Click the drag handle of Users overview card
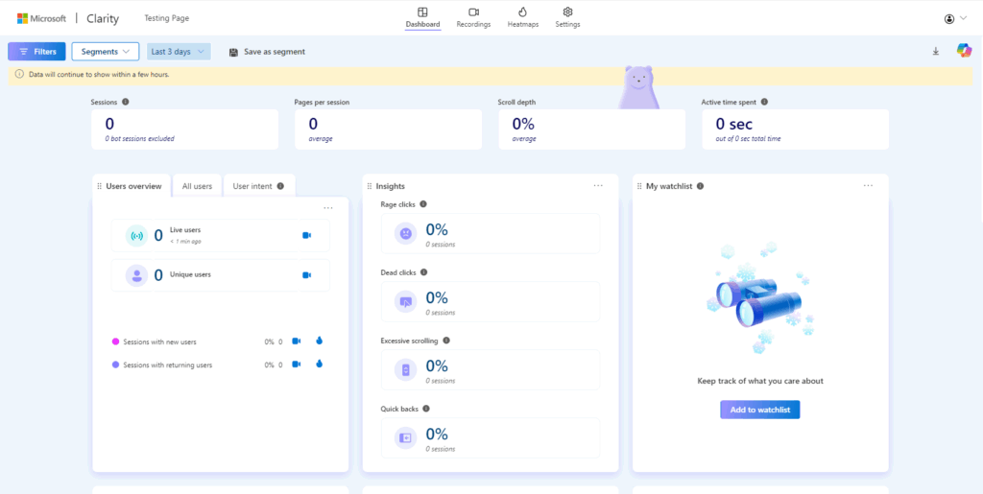983x494 pixels. [x=99, y=186]
